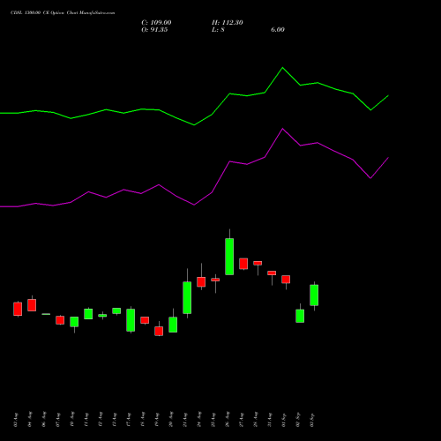Click the tallest green candlestick body
The height and width of the screenshot is (441, 441).
point(229,257)
